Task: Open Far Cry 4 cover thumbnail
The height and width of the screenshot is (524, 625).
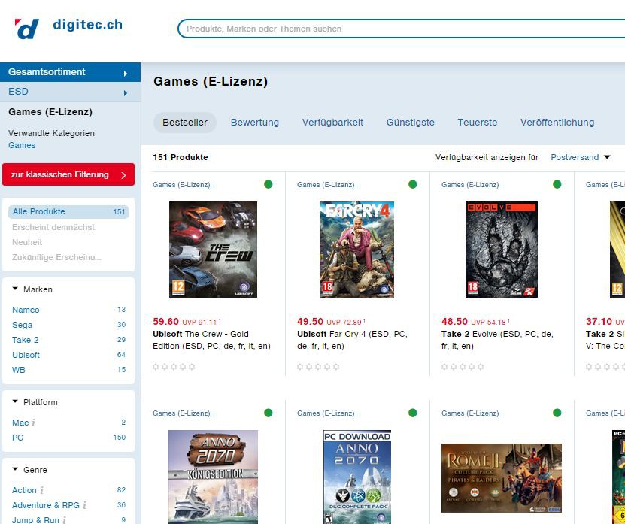Action: [x=357, y=250]
